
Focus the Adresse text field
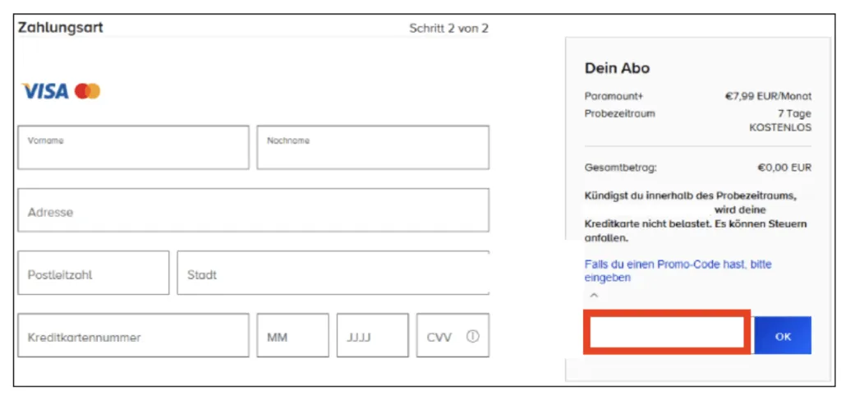pyautogui.click(x=253, y=211)
